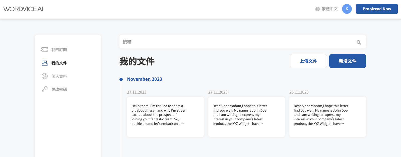Open the 繁體中文 language dropdown
The image size is (401, 157).
coord(326,9)
